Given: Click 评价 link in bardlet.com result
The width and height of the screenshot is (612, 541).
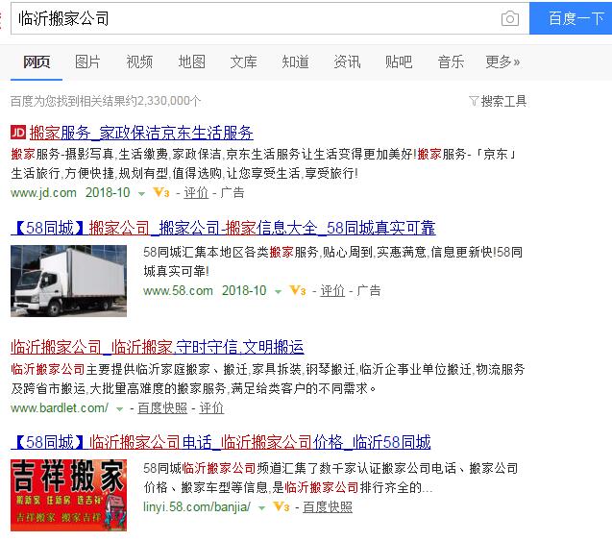Looking at the screenshot, I should point(211,408).
